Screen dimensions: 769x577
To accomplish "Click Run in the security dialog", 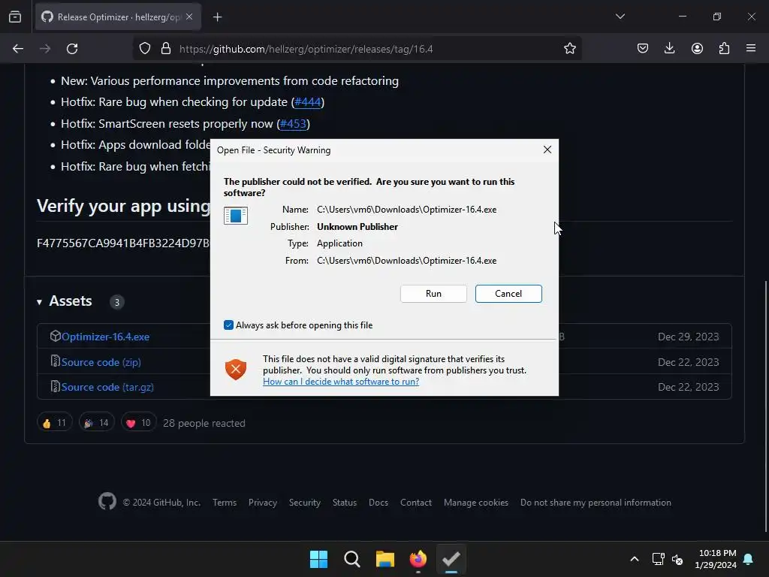I will pyautogui.click(x=433, y=294).
